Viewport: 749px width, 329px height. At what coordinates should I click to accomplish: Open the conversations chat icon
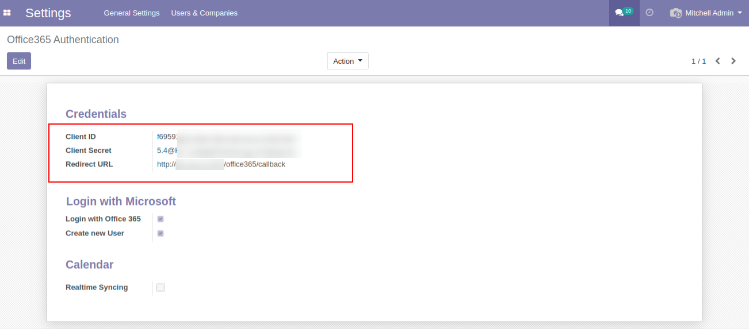619,13
